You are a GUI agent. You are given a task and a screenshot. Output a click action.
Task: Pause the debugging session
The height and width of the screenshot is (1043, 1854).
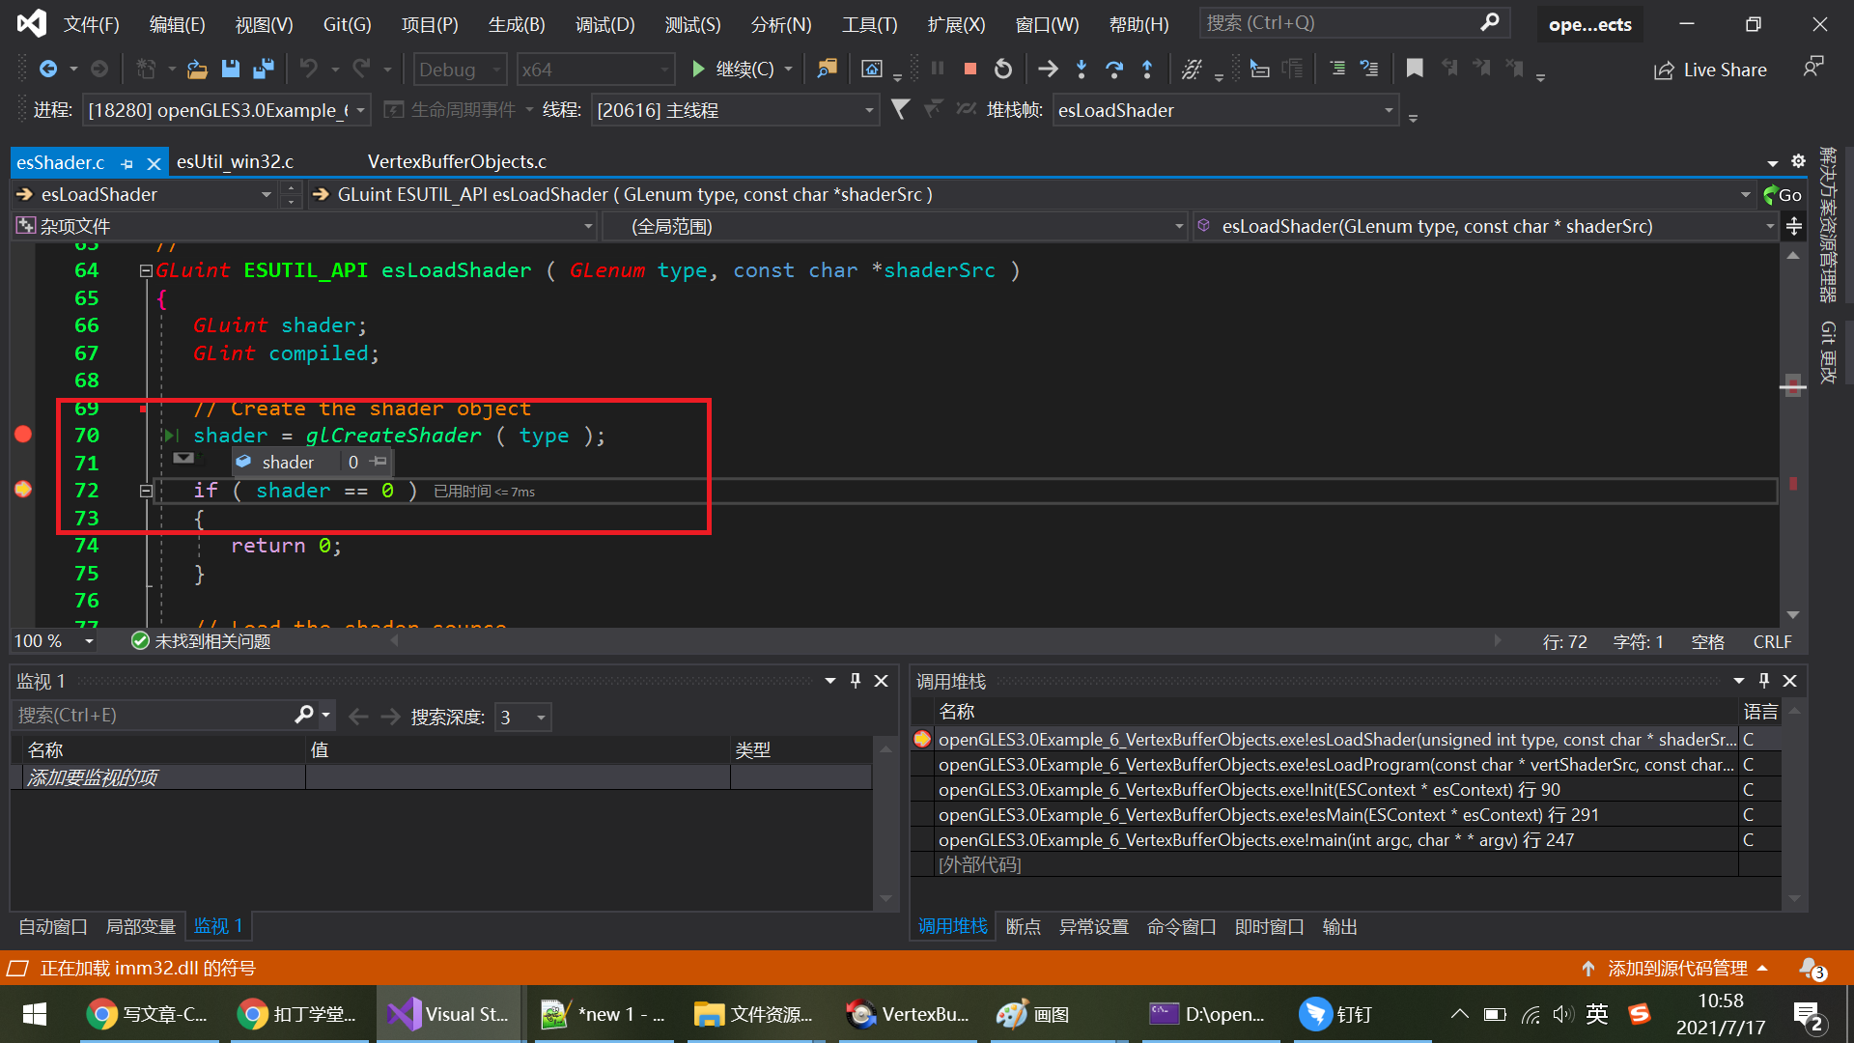point(936,69)
